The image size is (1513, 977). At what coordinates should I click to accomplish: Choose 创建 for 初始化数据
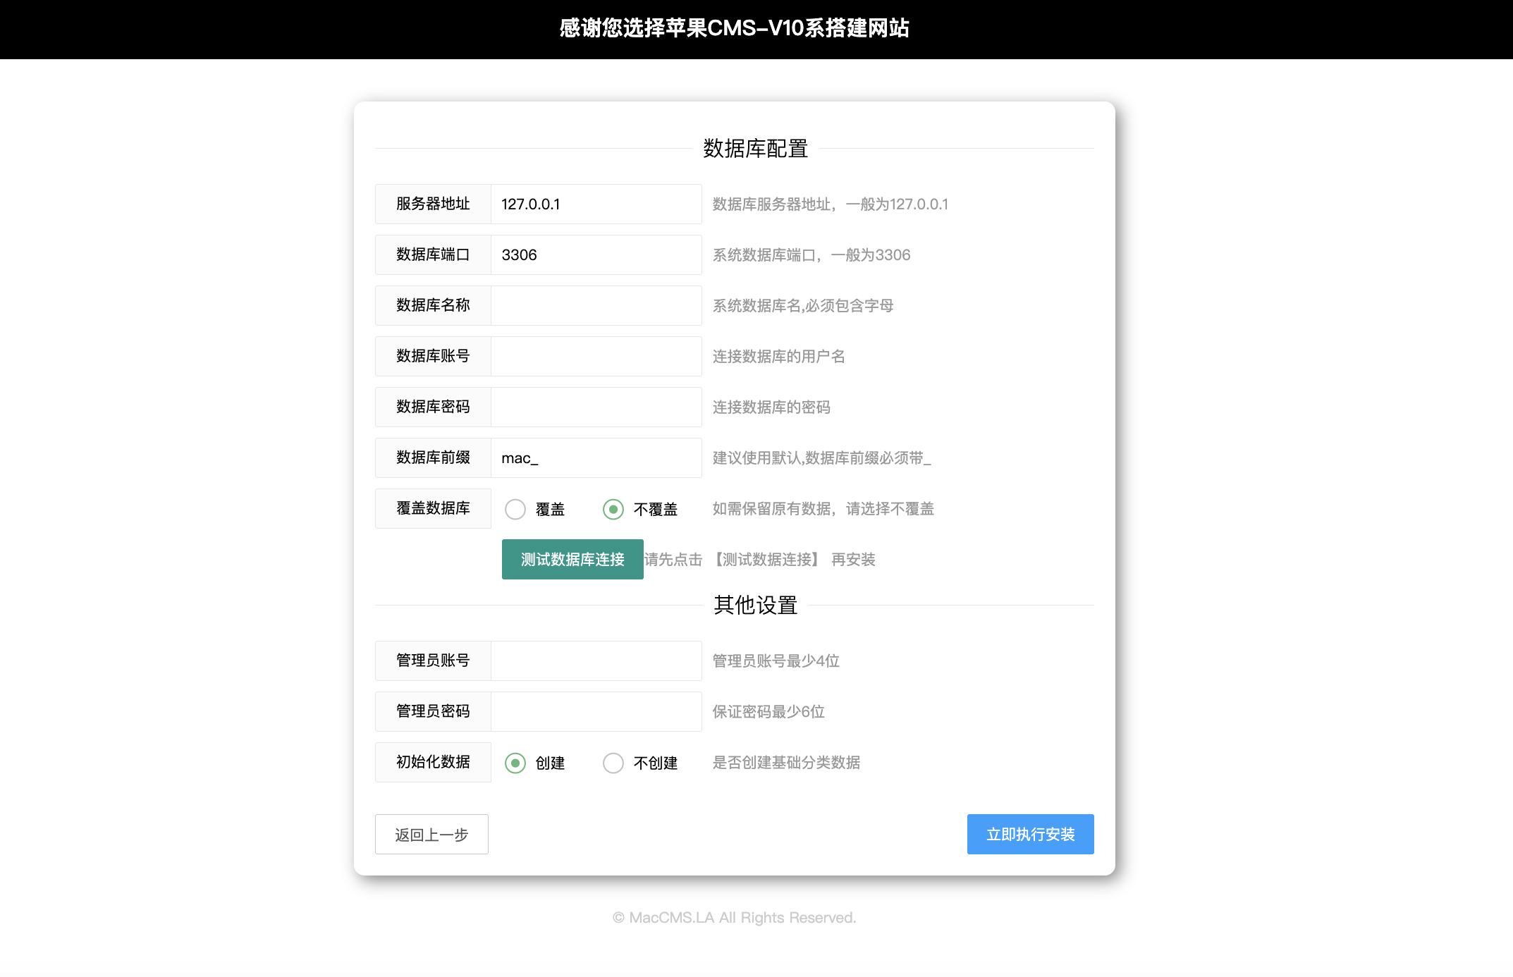tap(515, 763)
